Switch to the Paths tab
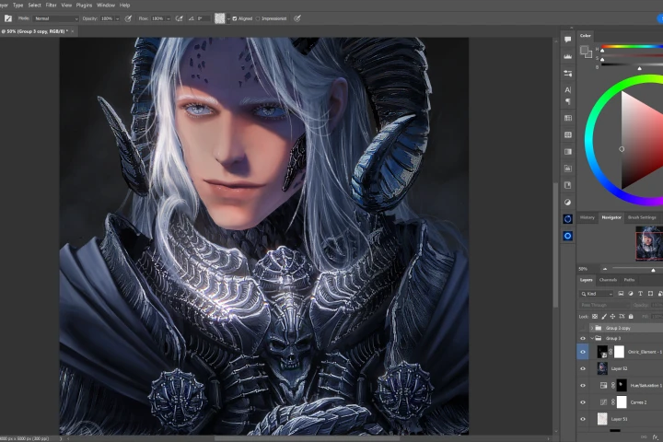Screen dimensions: 663x442 pyautogui.click(x=629, y=280)
